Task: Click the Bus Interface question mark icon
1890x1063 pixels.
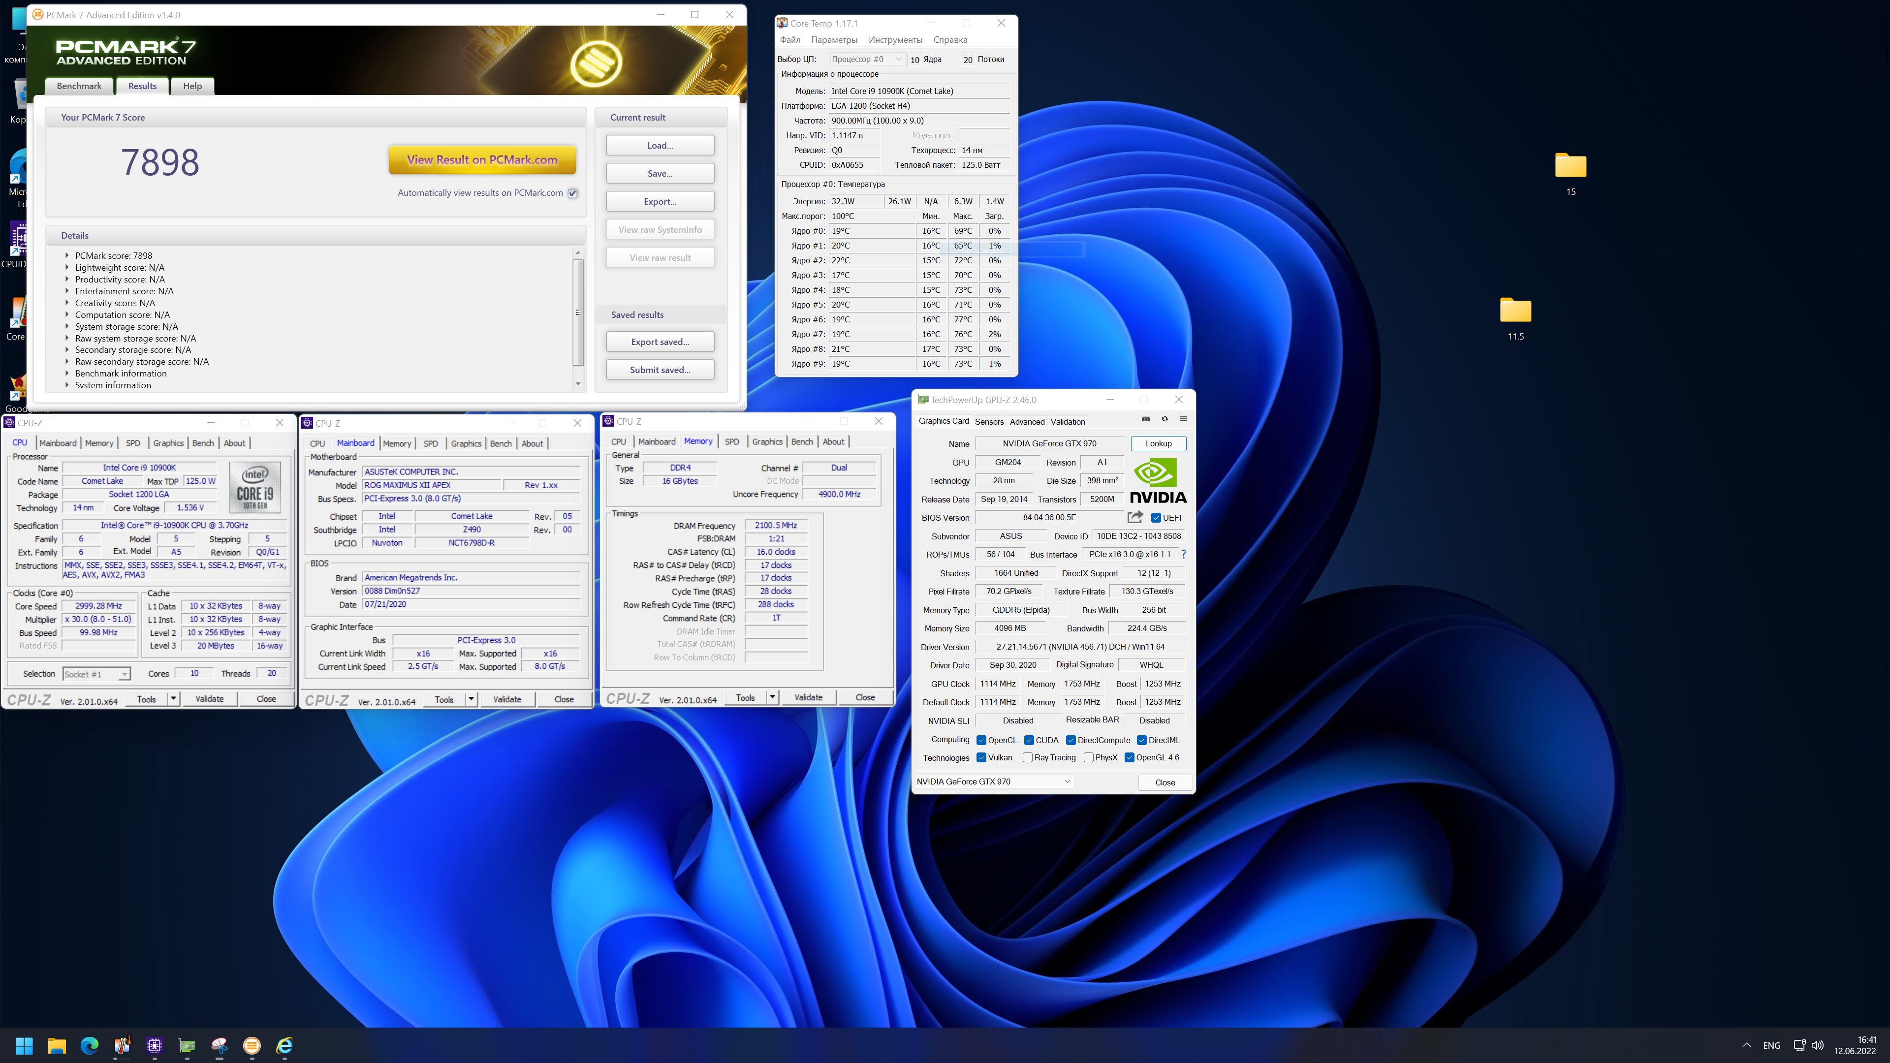Action: [1183, 554]
